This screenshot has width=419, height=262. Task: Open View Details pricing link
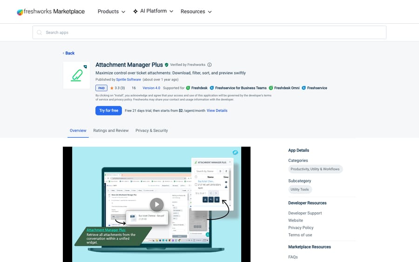217,111
